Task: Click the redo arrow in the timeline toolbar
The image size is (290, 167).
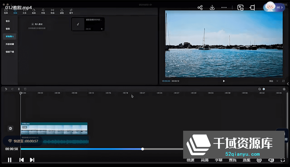Action: [12, 89]
